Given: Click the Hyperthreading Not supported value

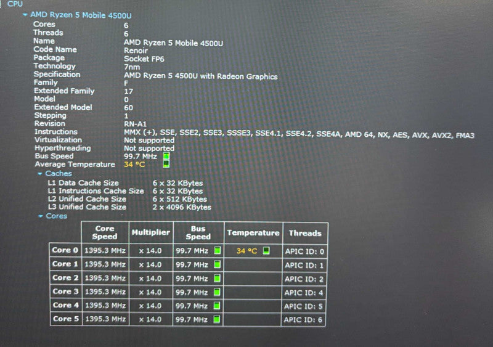Looking at the screenshot, I should pyautogui.click(x=149, y=149).
